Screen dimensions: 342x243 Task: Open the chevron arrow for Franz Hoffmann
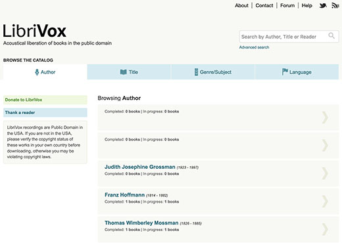tap(325, 201)
